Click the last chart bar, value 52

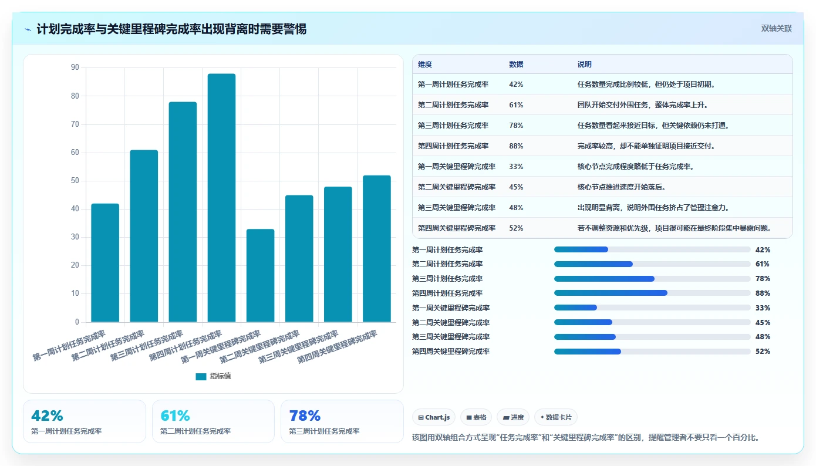point(377,249)
